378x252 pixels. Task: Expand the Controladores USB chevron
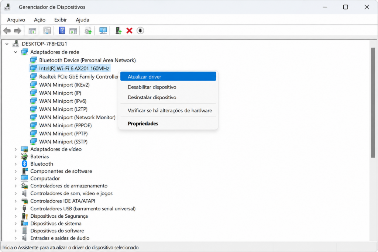[x=16, y=208]
